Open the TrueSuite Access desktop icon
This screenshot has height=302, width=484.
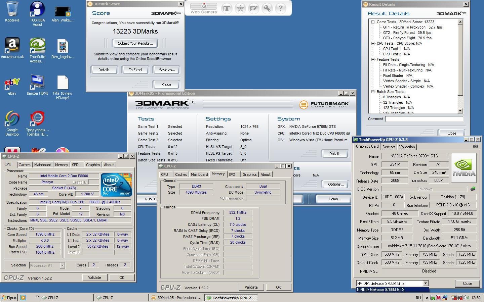point(37,50)
